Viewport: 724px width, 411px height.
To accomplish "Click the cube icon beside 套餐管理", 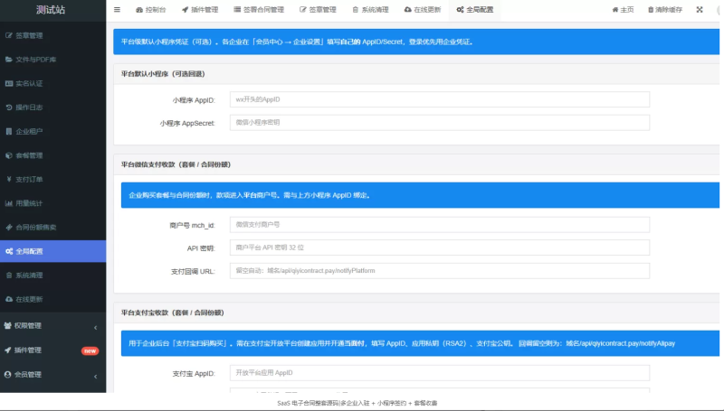I will (x=9, y=155).
